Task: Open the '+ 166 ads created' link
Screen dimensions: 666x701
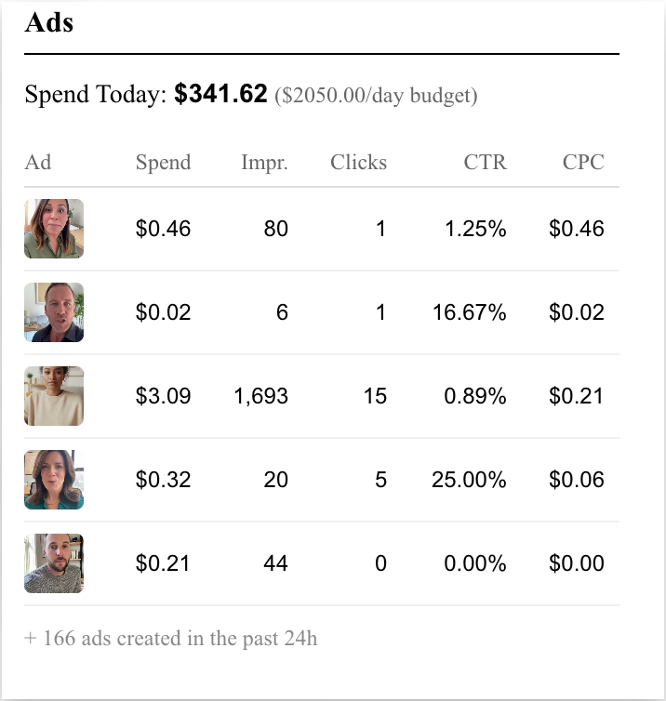Action: [171, 639]
